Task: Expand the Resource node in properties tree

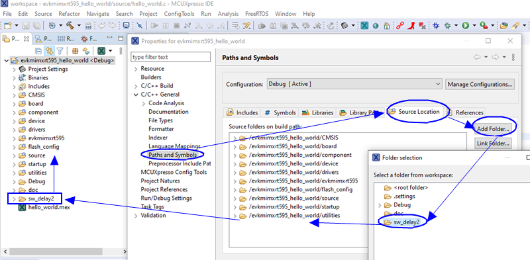Action: tap(136, 69)
